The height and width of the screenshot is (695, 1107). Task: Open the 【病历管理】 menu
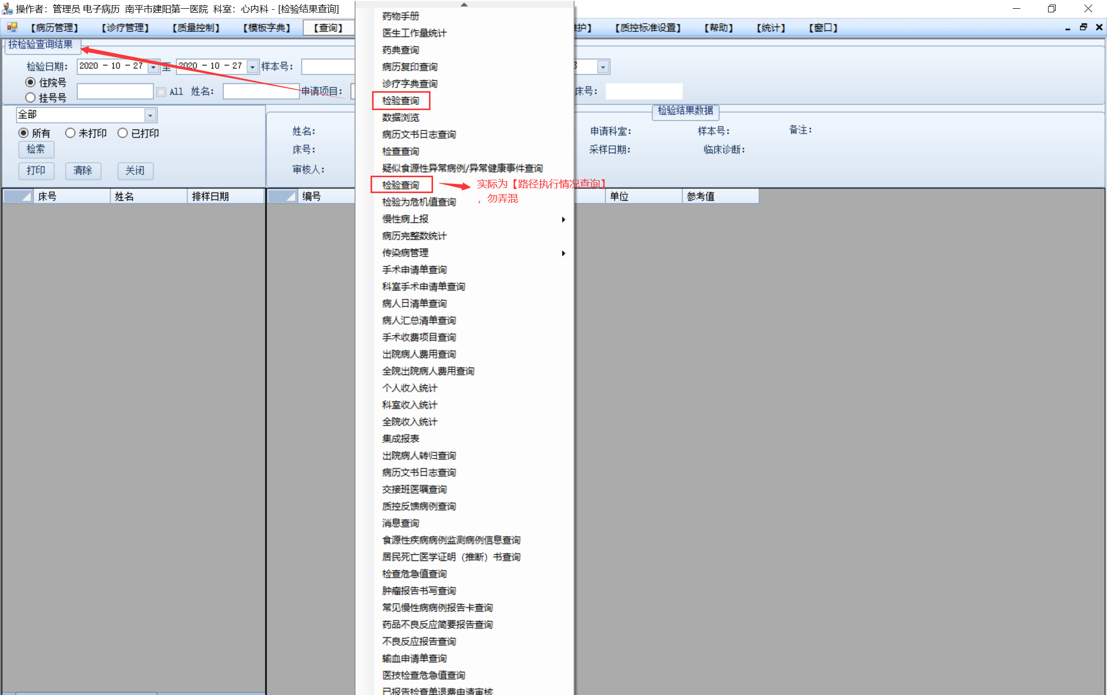click(x=54, y=28)
